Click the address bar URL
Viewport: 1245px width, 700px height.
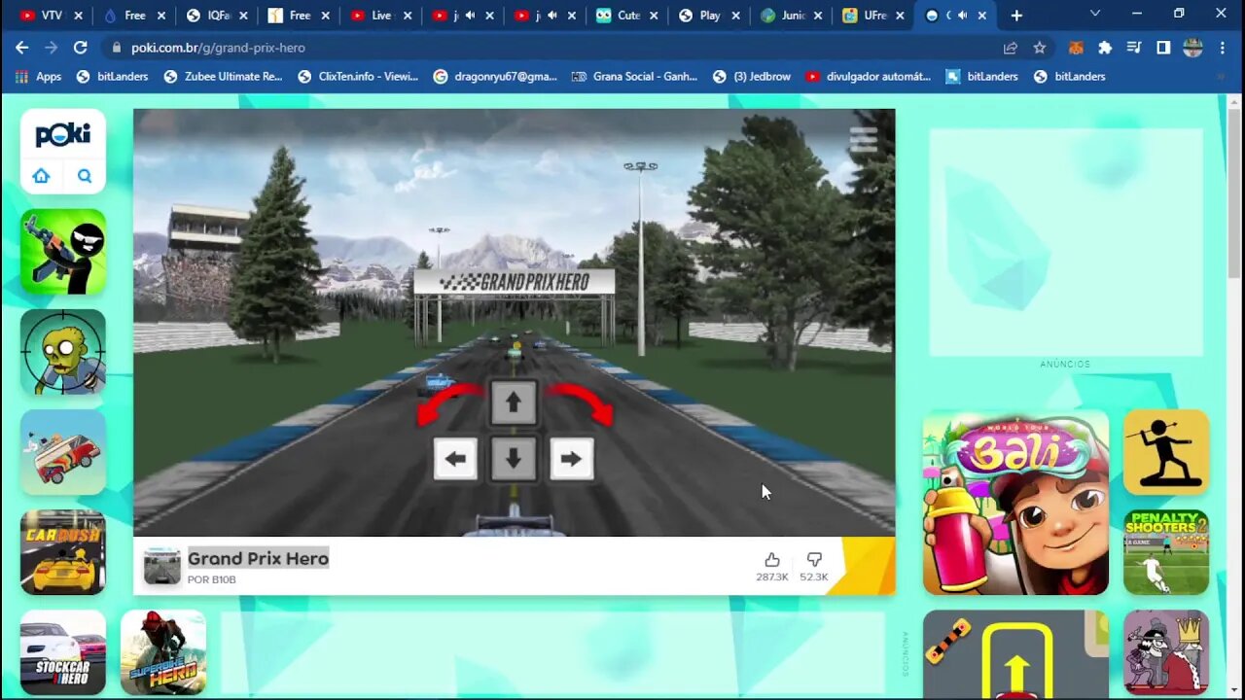[x=217, y=48]
